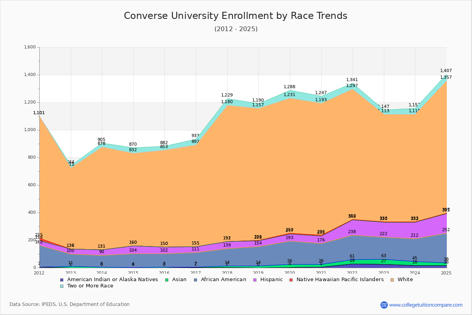Image resolution: width=472 pixels, height=315 pixels.
Task: Click the 2015 x-axis label
Action: 133,273
